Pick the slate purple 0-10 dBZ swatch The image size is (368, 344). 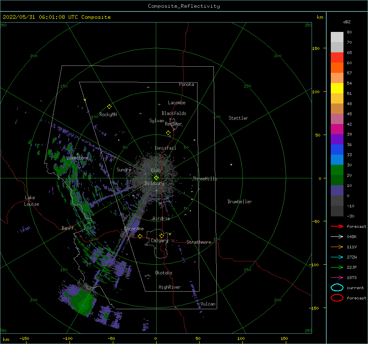point(337,191)
